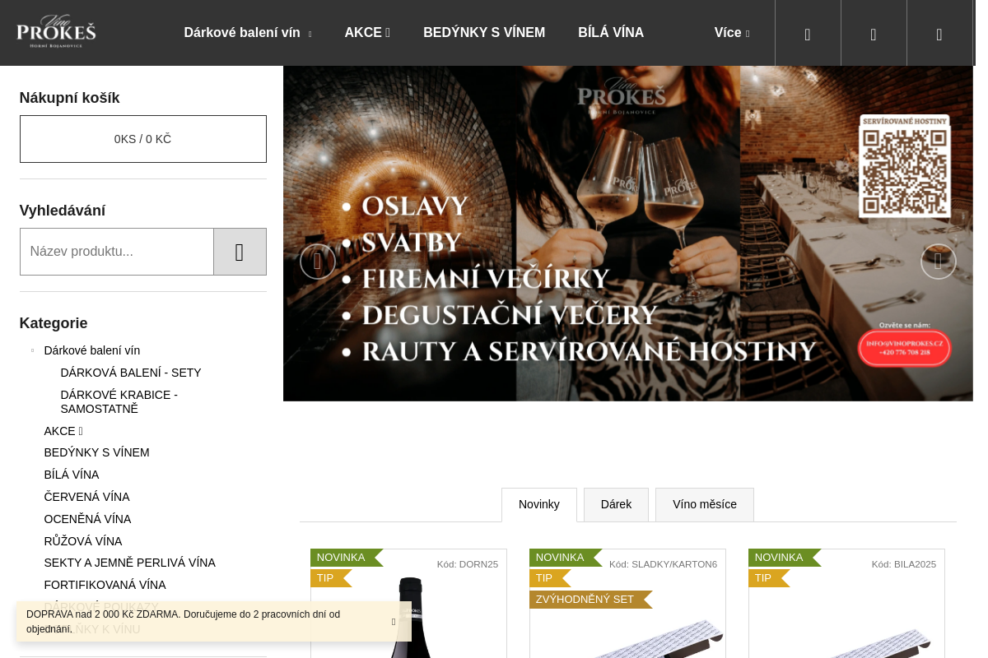The width and height of the screenshot is (988, 658).
Task: Open Dárkové balení vín sidebar category
Action: 92,350
